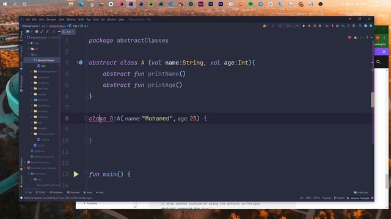The image size is (391, 219).
Task: Run main using the green gutter arrow
Action: point(76,174)
